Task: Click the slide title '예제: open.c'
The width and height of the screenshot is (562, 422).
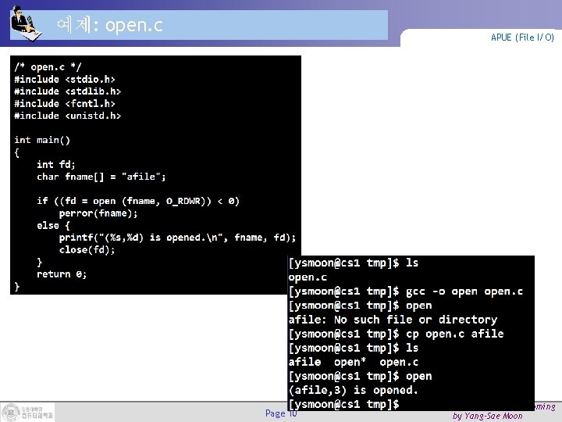Action: [x=110, y=25]
